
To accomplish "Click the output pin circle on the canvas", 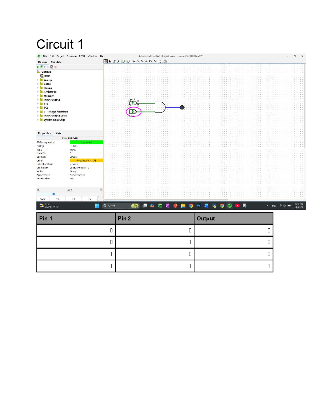I will coord(182,107).
